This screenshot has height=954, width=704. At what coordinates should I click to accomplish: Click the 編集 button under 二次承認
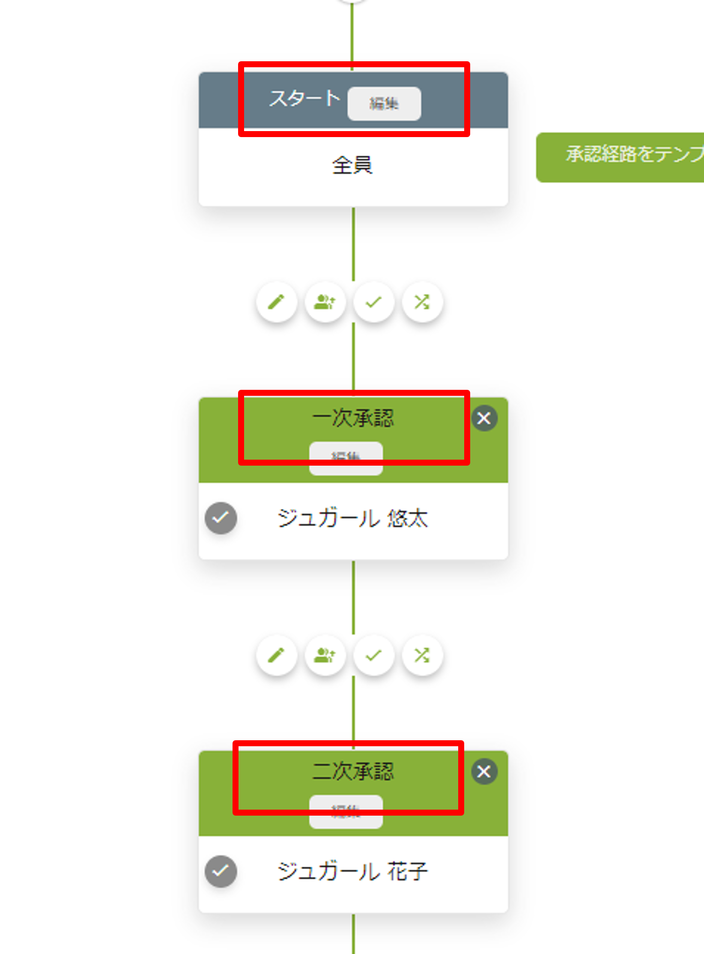pos(346,811)
